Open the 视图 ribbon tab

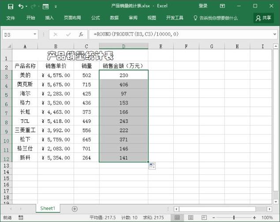(x=152, y=18)
